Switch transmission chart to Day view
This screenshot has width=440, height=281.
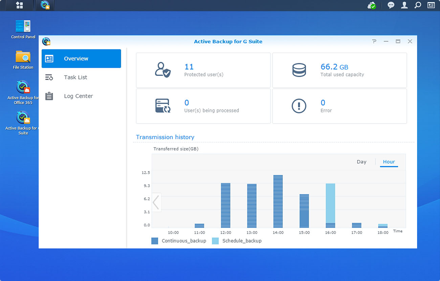361,162
